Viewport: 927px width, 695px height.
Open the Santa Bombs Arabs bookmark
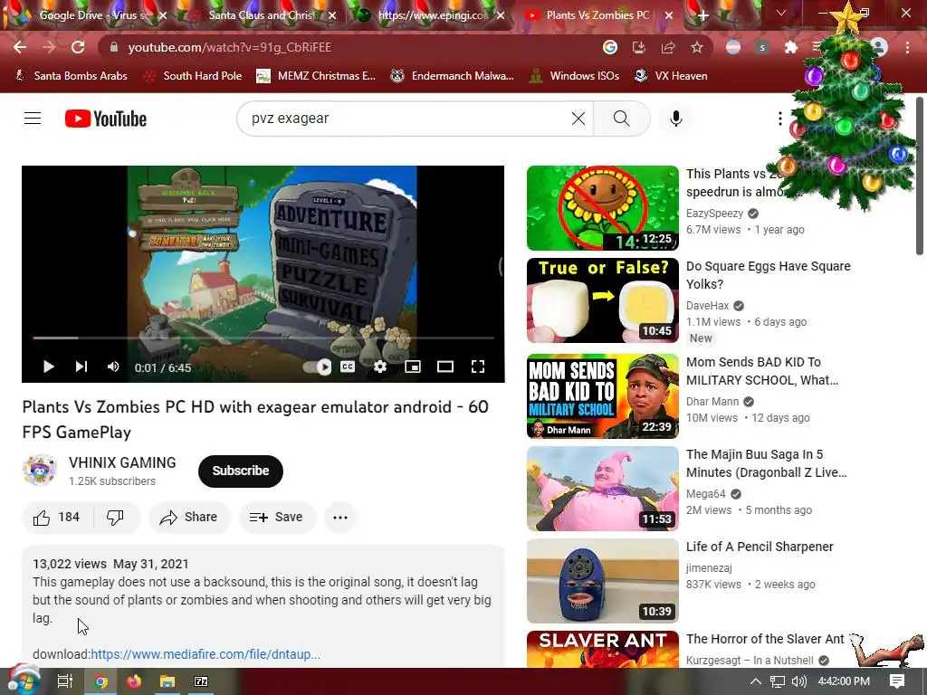pyautogui.click(x=71, y=76)
